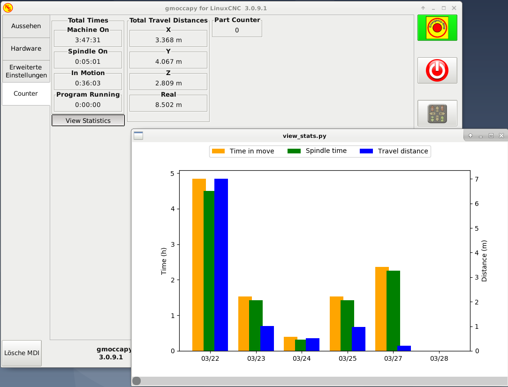The image size is (508, 387).
Task: Click the LinuxCNC logo in title bar
Action: (x=8, y=8)
